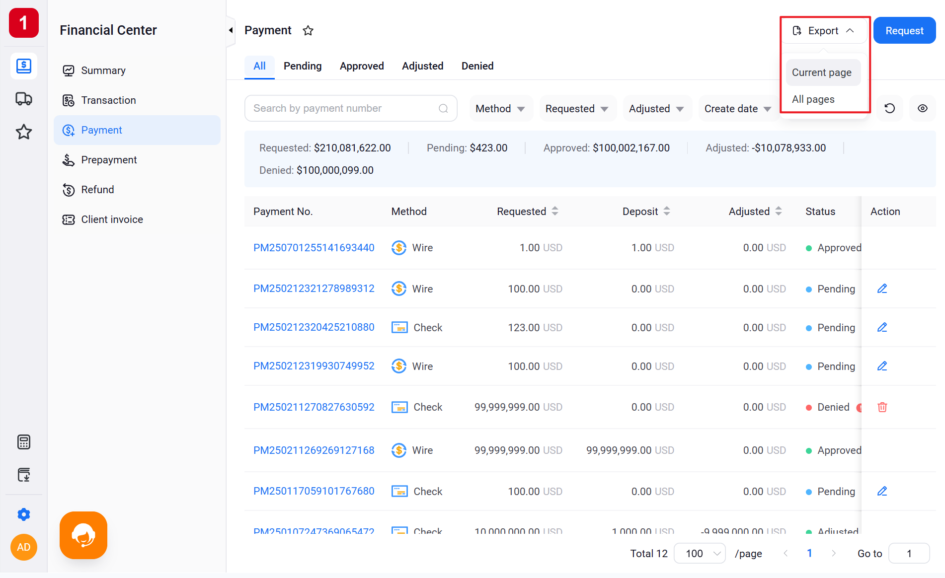Viewport: 945px width, 578px height.
Task: Click the Requested total $210,081,622.00
Action: point(352,148)
